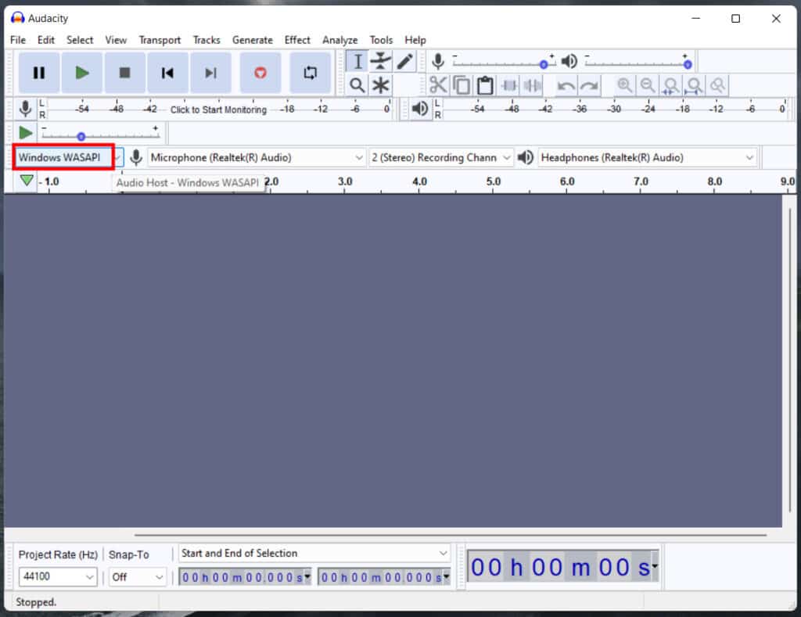Image resolution: width=801 pixels, height=617 pixels.
Task: Click the Pause transport button
Action: [39, 73]
